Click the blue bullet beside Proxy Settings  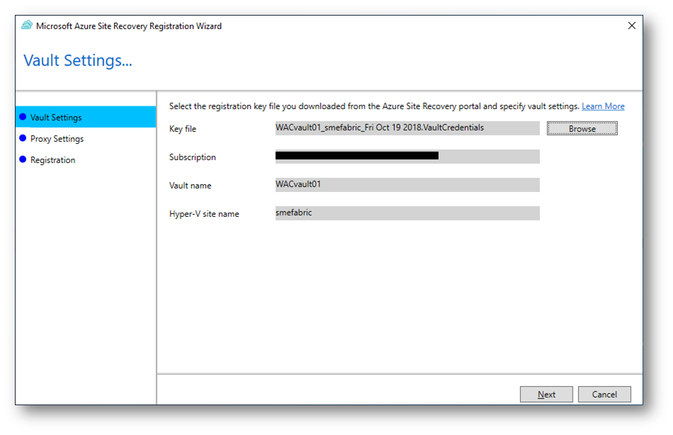point(23,138)
